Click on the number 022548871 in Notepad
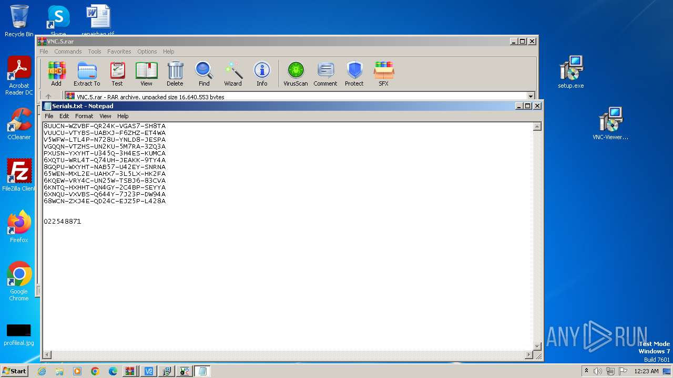Image resolution: width=673 pixels, height=378 pixels. click(x=63, y=222)
